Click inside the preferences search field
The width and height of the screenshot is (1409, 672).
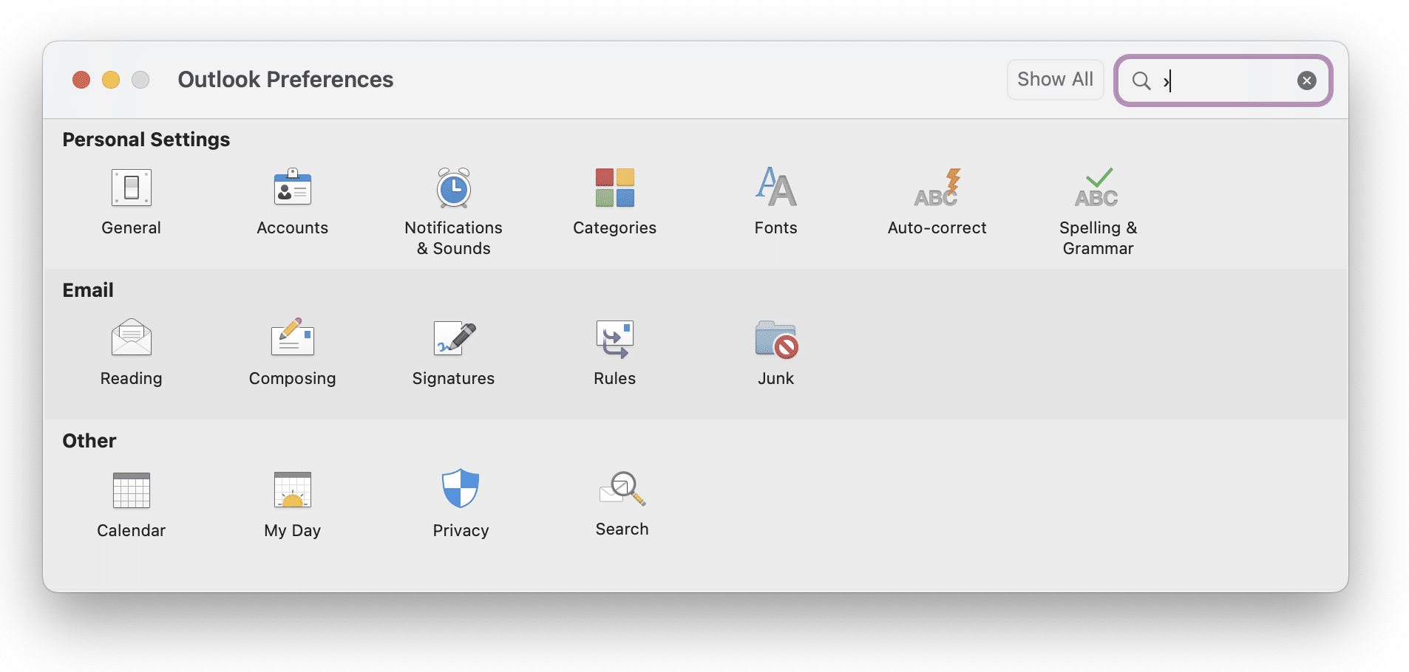[x=1223, y=80]
